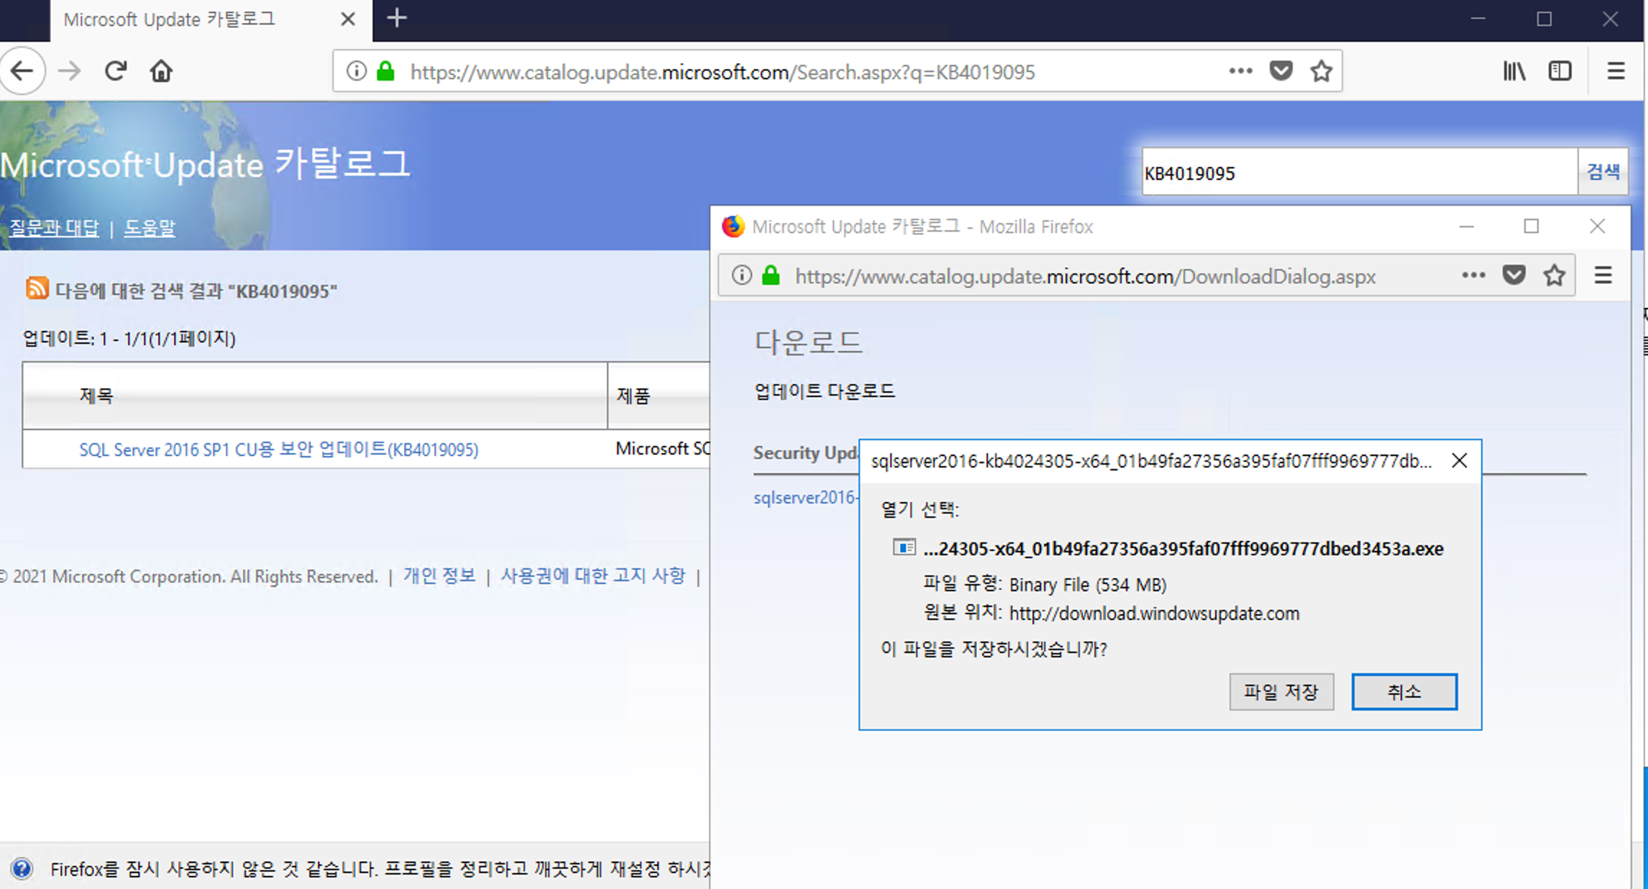1648x889 pixels.
Task: Open 사용권에 대한 고지 사항 link
Action: [x=593, y=575]
